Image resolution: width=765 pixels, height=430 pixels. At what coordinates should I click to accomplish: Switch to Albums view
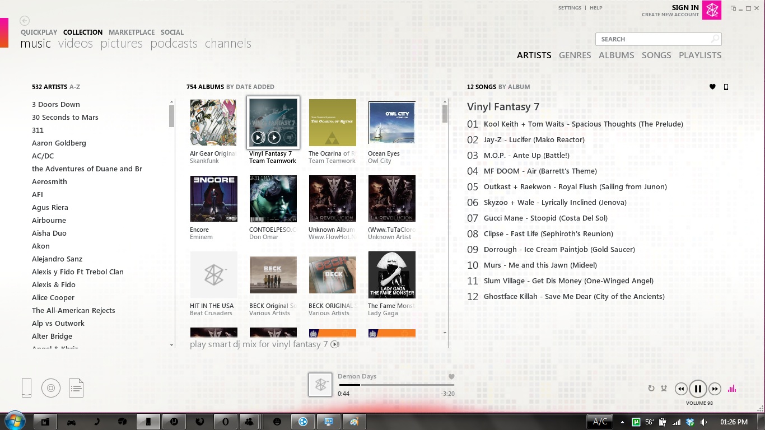[616, 55]
